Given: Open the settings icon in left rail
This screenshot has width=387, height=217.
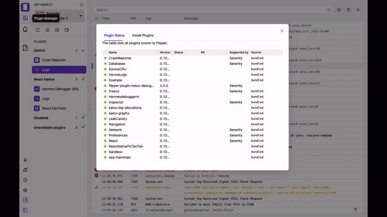Looking at the screenshot, I should tap(25, 190).
